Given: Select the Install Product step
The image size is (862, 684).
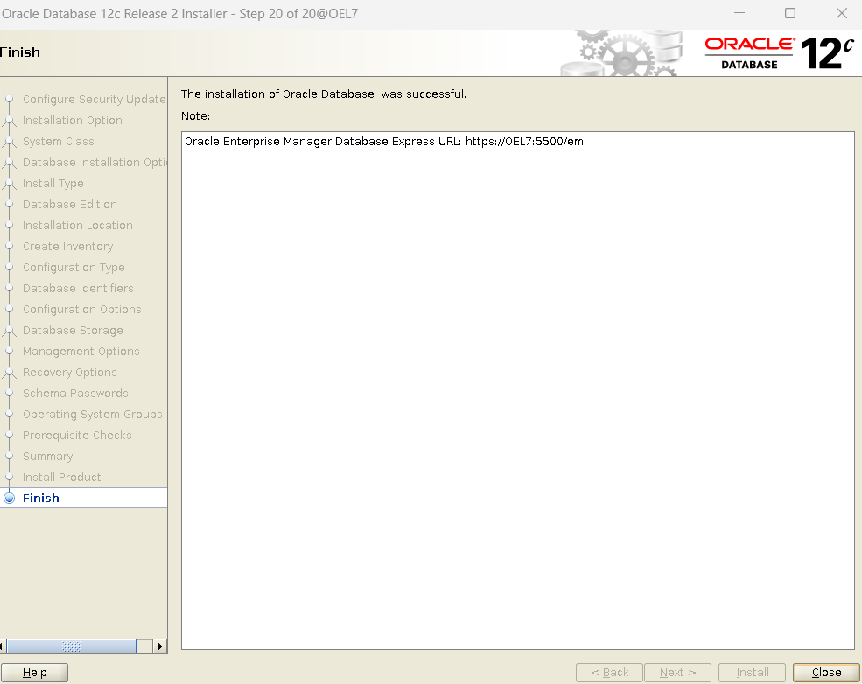Looking at the screenshot, I should coord(61,477).
